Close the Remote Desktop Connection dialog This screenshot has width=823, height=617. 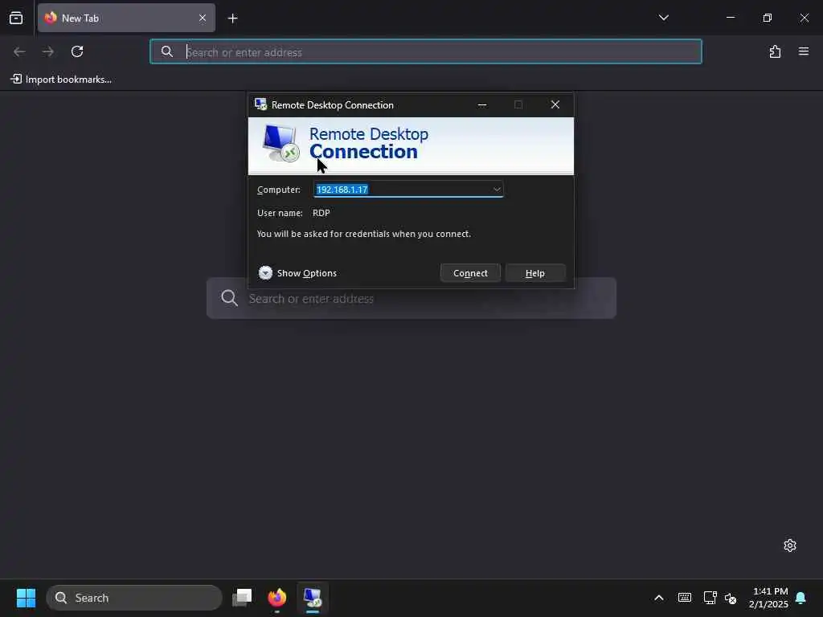(555, 105)
